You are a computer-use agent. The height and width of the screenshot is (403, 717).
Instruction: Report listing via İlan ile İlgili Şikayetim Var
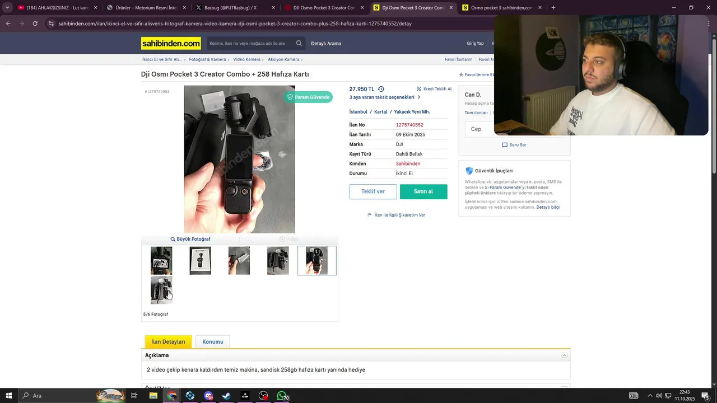[x=396, y=215]
